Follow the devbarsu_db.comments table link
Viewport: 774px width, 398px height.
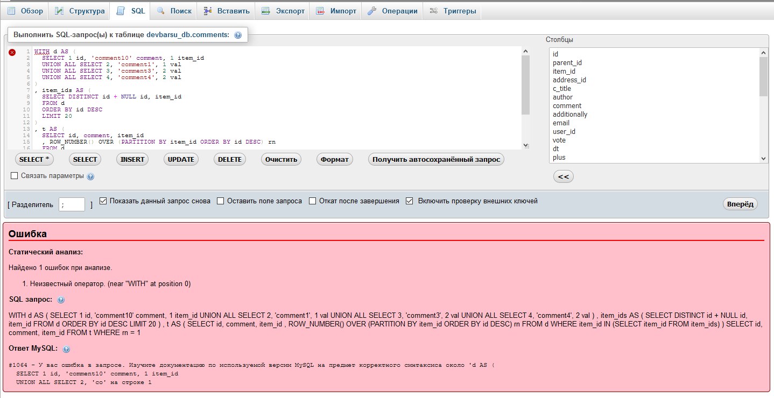(x=188, y=34)
